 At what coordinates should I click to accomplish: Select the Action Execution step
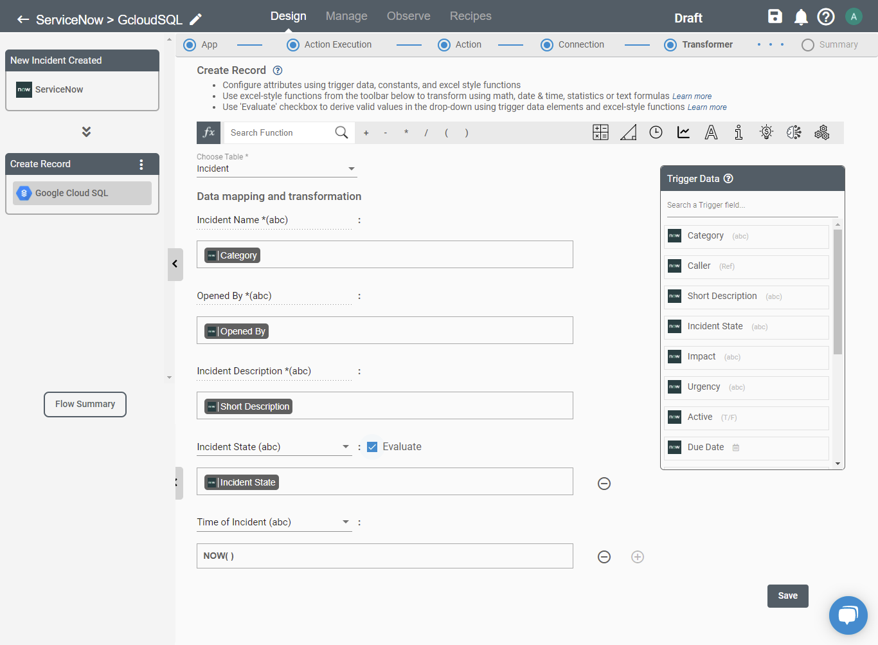(x=293, y=45)
